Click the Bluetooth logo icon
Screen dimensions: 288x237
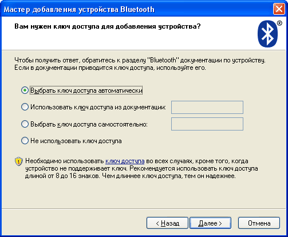point(267,34)
